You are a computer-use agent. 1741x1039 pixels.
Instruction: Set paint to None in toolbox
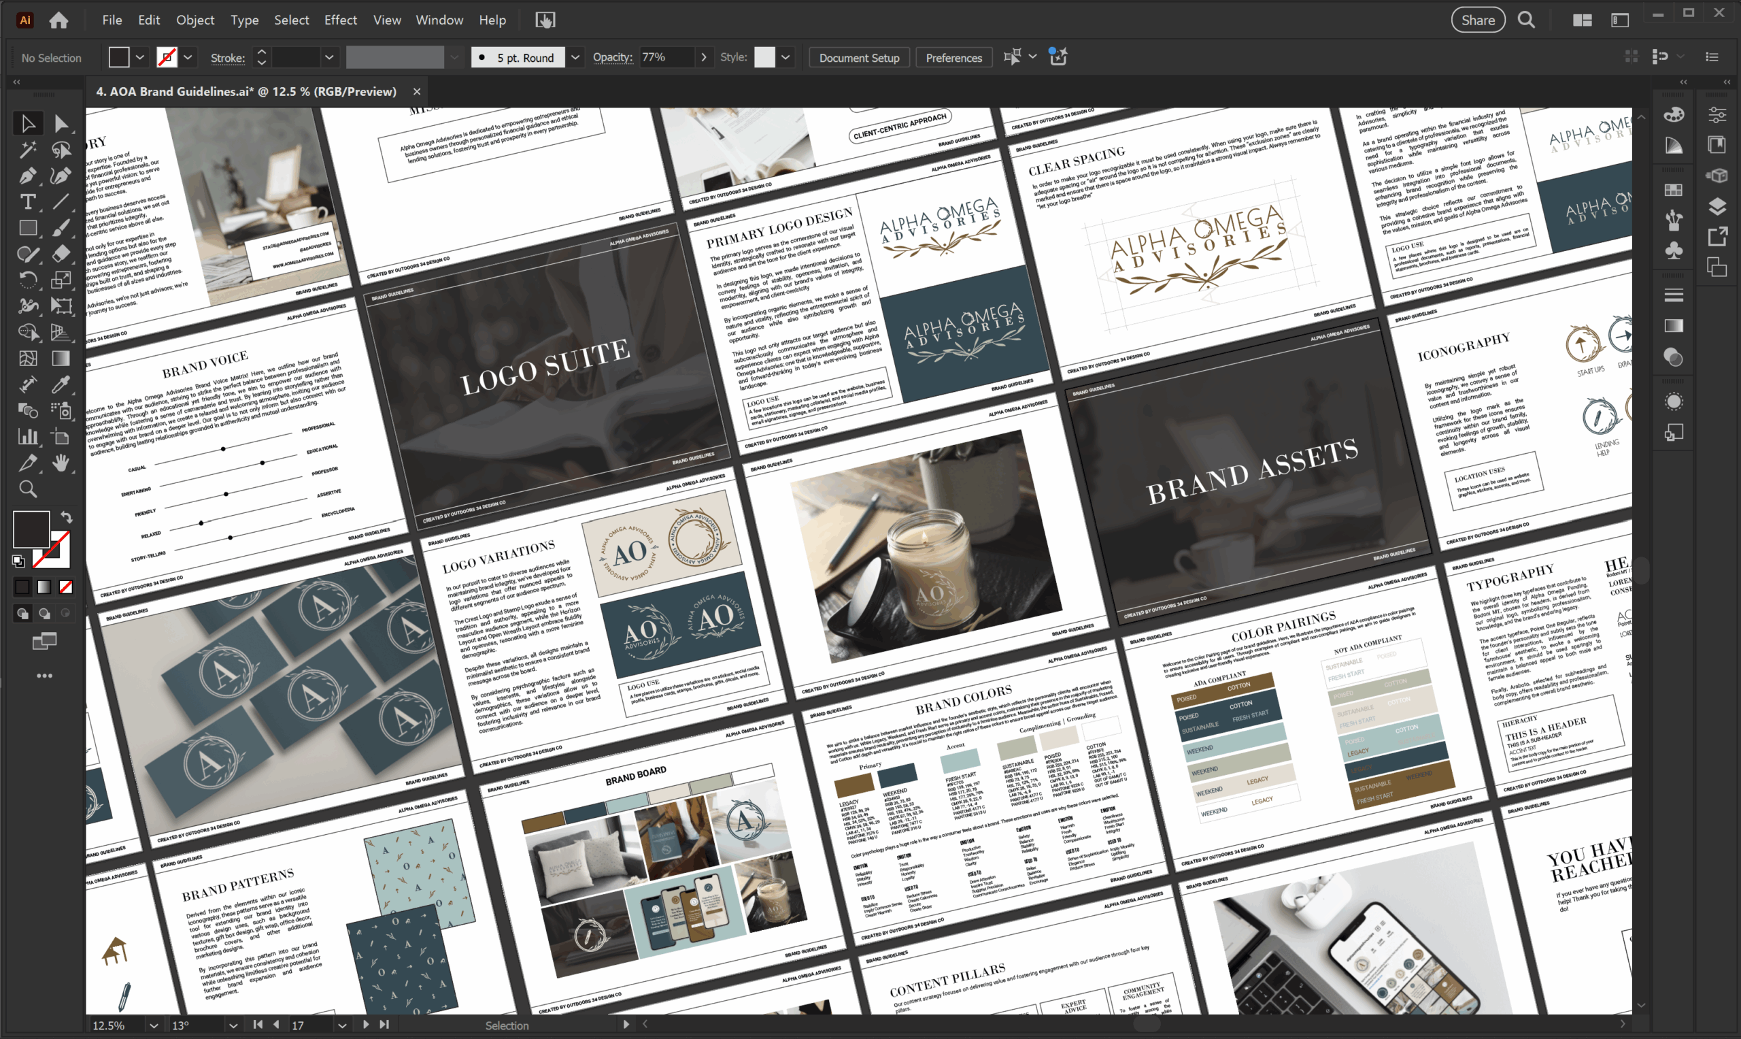[66, 587]
